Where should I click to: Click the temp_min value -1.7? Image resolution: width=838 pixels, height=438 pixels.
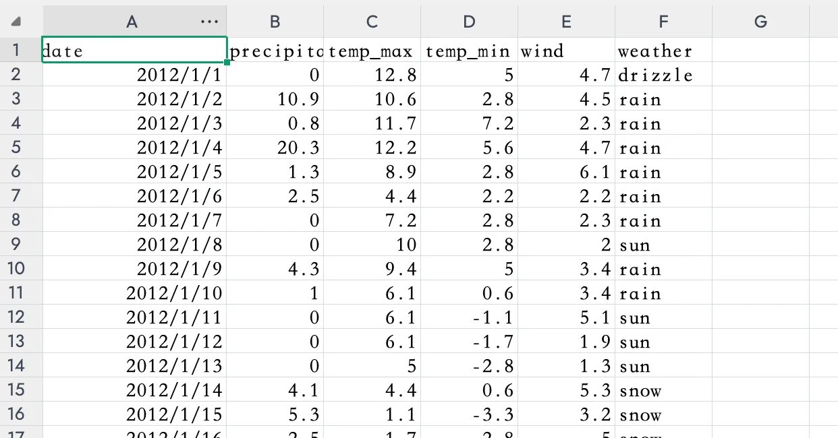point(469,341)
